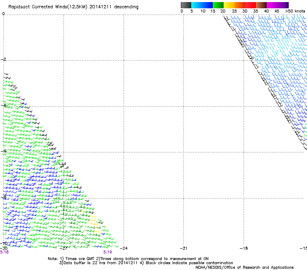Click the magenta-purple 40-50 knots color segment
The width and height of the screenshot is (307, 270).
click(x=278, y=5)
